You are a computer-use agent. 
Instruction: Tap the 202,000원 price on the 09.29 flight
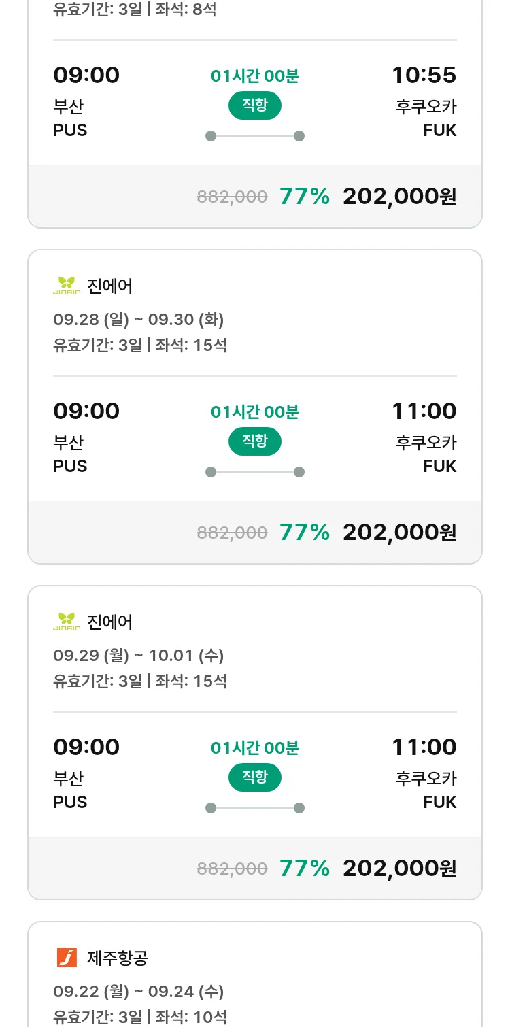(x=399, y=868)
